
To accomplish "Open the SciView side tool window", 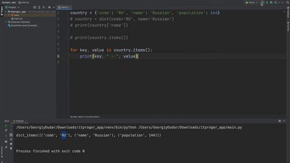I will coord(288,26).
